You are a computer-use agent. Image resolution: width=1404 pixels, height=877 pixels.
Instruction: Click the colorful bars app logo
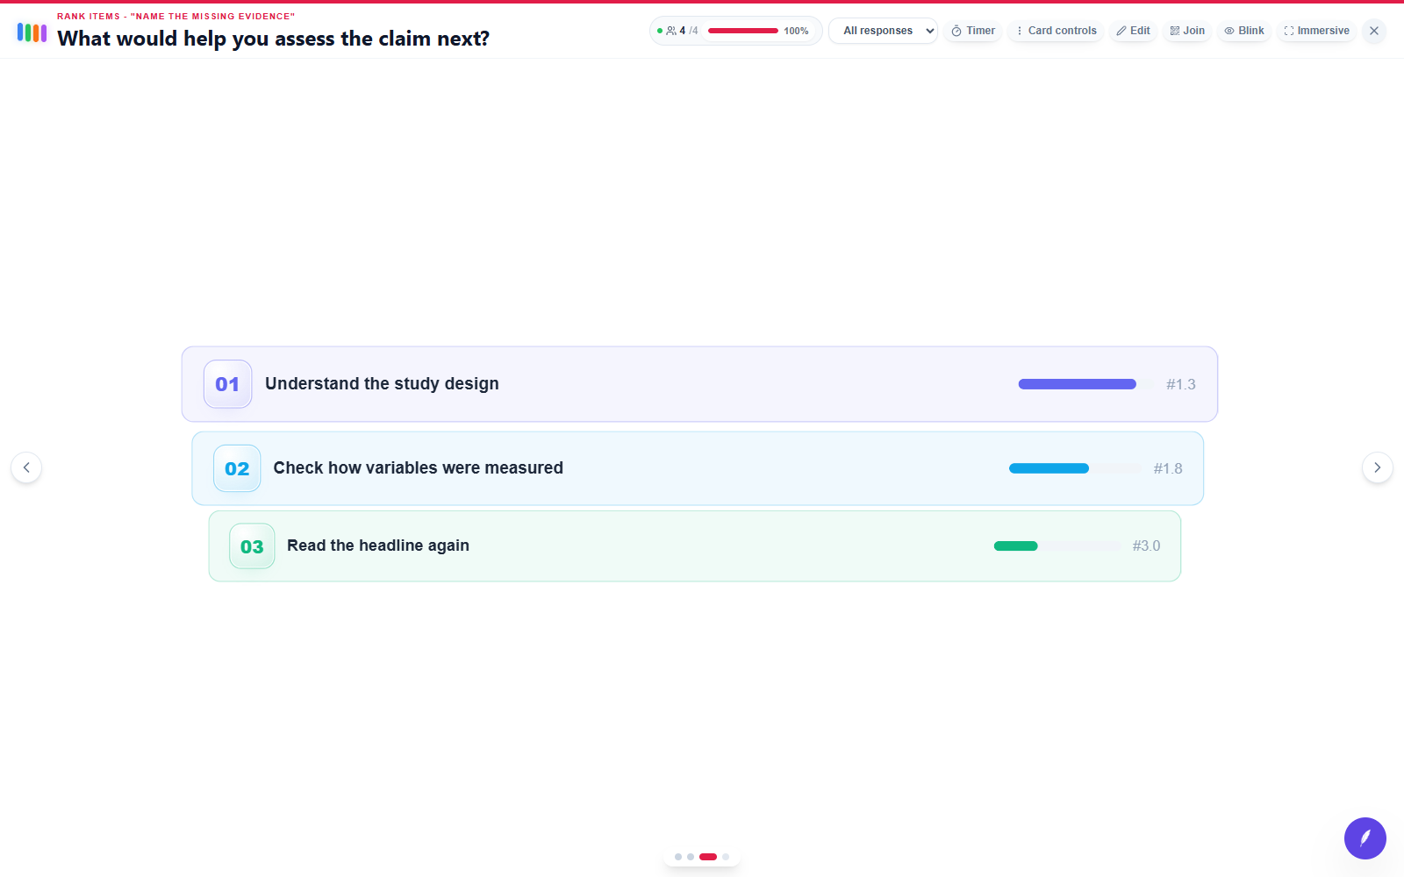(32, 33)
